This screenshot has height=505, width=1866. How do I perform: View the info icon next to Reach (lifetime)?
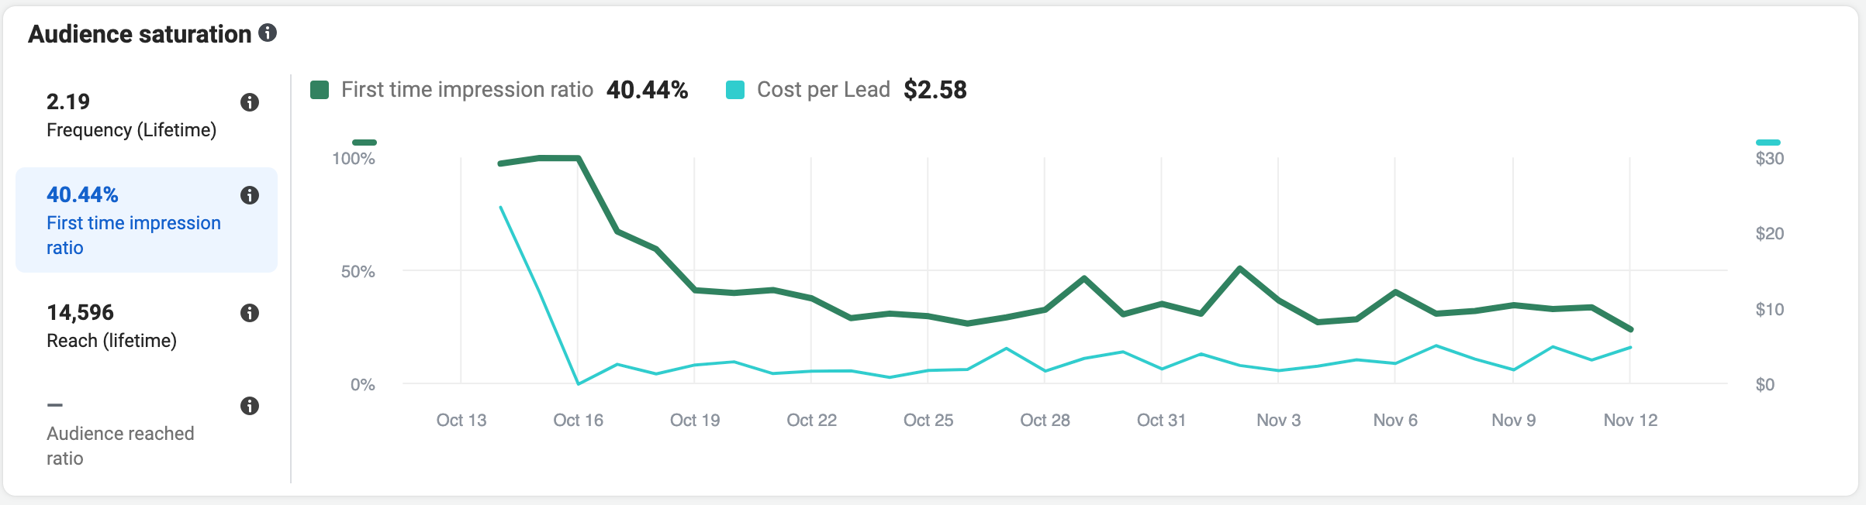click(x=249, y=313)
